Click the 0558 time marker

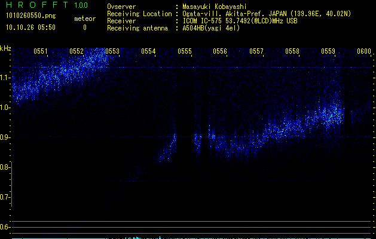click(x=292, y=51)
